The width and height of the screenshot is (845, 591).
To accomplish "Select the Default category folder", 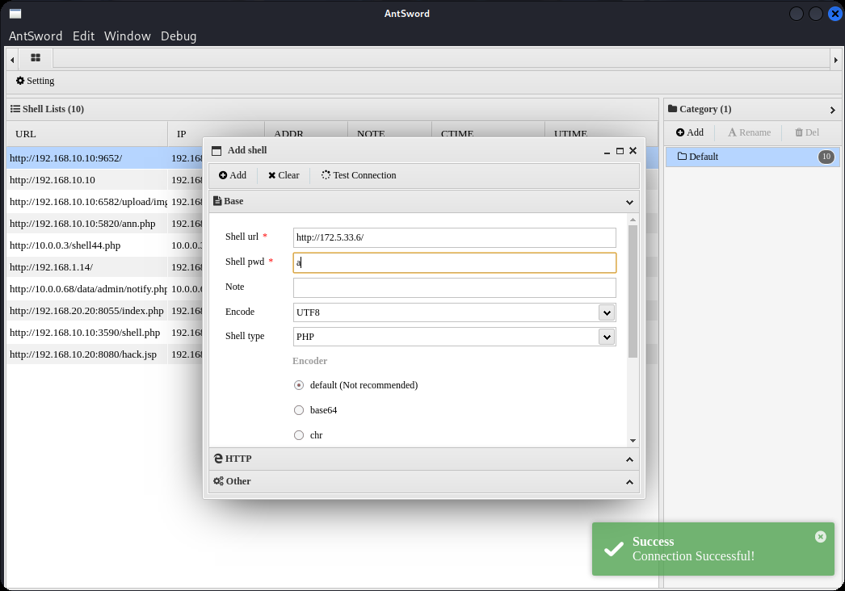I will 703,157.
